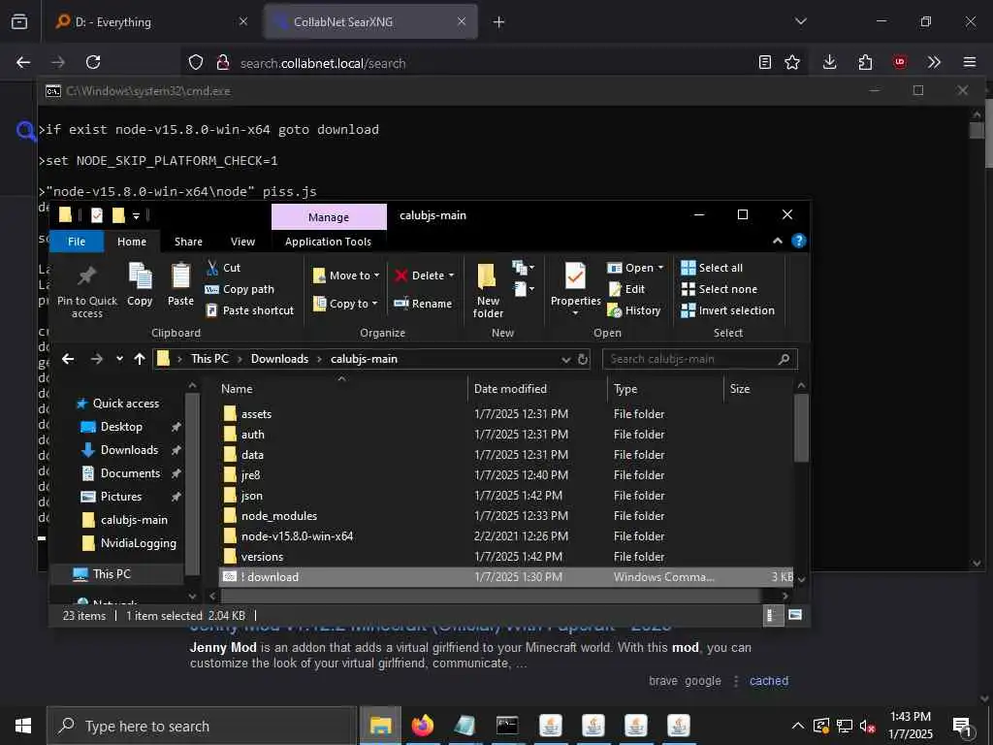The width and height of the screenshot is (993, 745).
Task: Select the Home ribbon tab
Action: (x=132, y=242)
